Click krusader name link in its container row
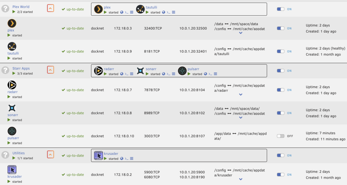The width and height of the screenshot is (347, 185). [x=15, y=176]
